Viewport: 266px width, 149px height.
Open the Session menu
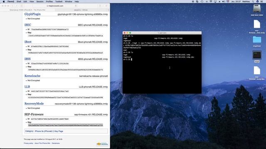point(40,2)
